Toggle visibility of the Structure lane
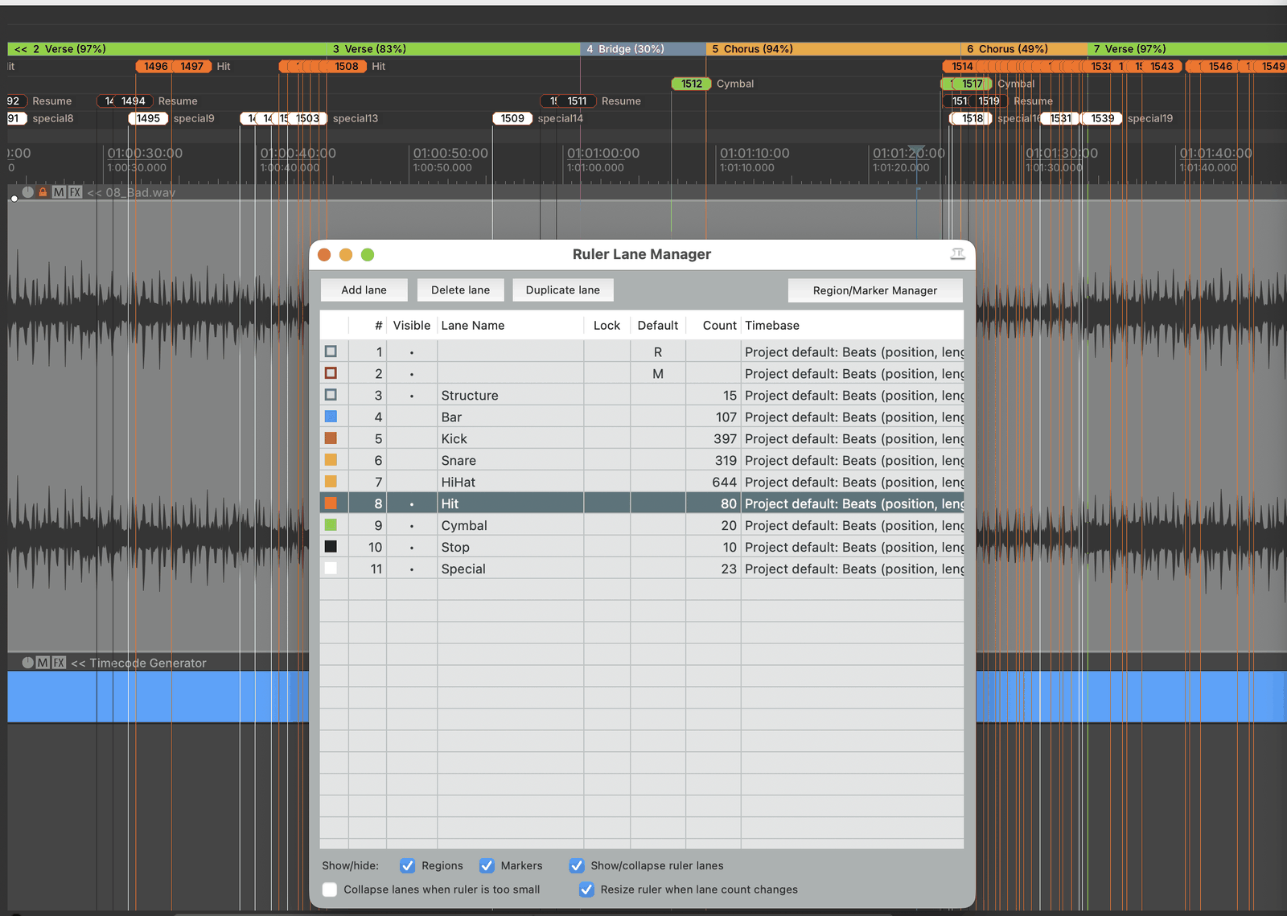 pos(412,396)
